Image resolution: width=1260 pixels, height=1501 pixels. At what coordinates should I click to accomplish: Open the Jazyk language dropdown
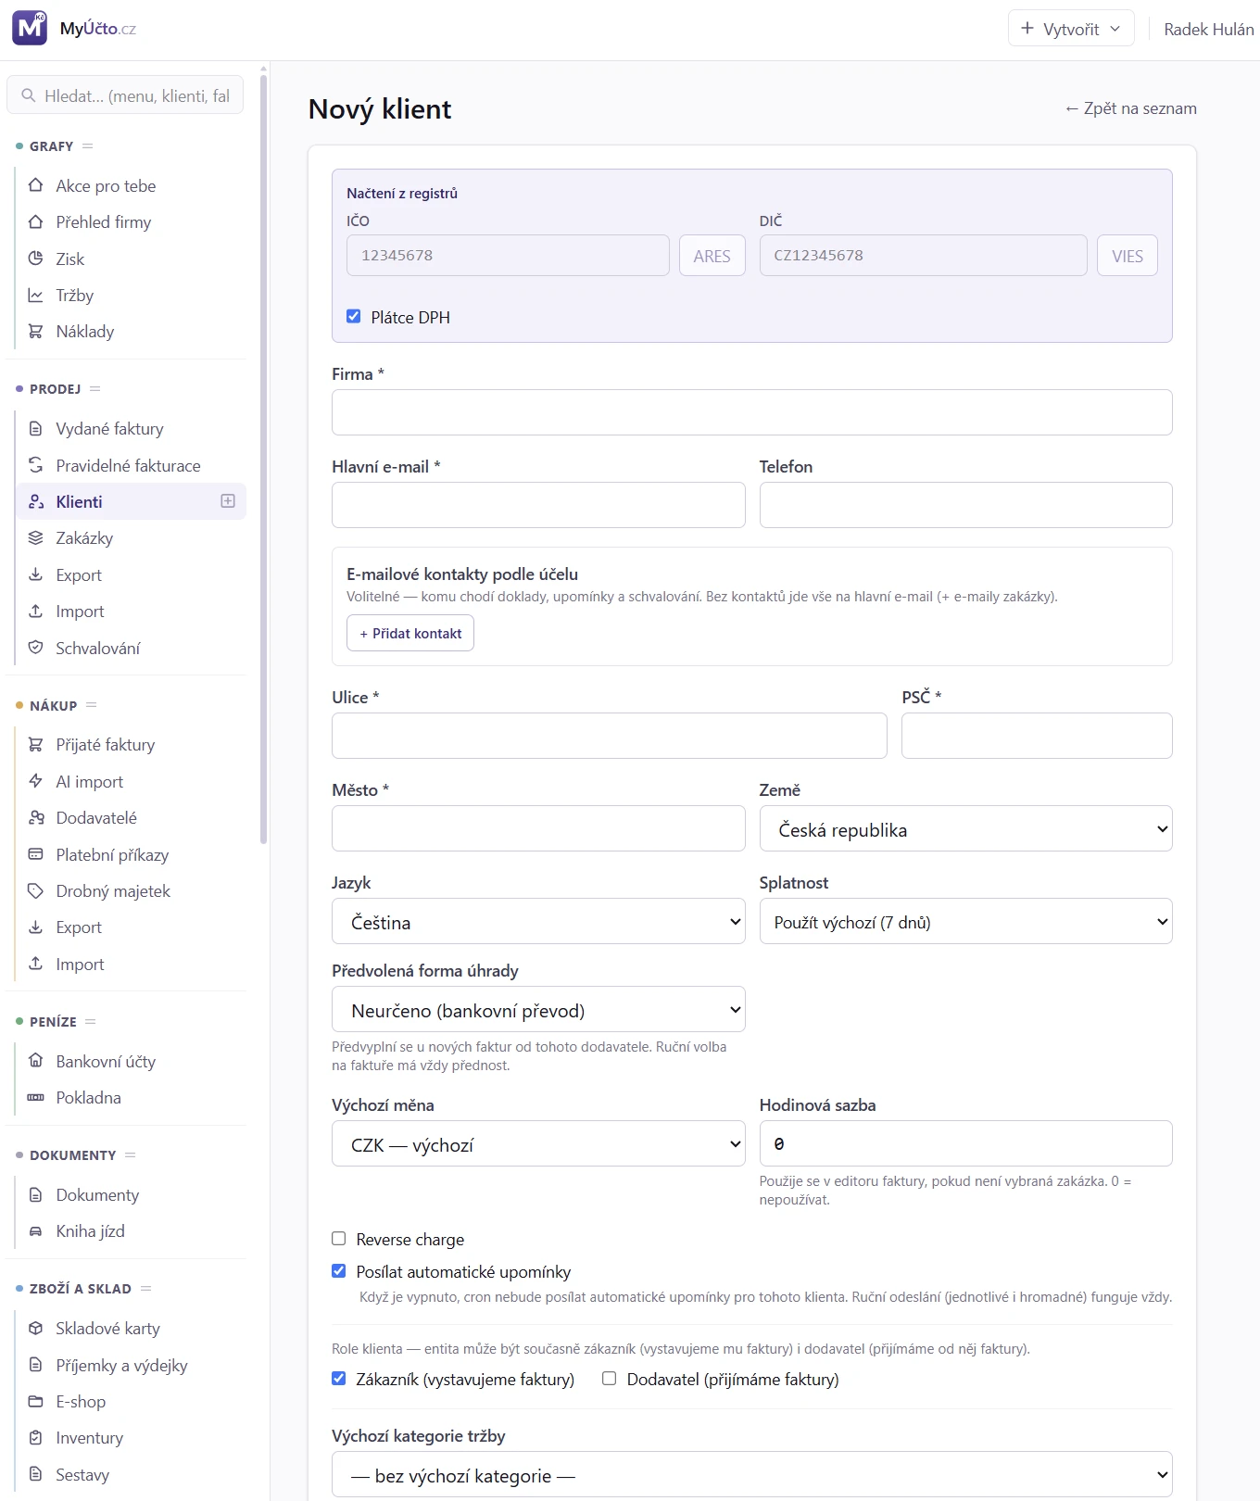click(538, 921)
